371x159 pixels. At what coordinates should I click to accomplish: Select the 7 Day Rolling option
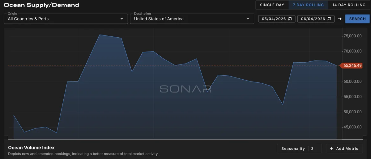click(308, 5)
